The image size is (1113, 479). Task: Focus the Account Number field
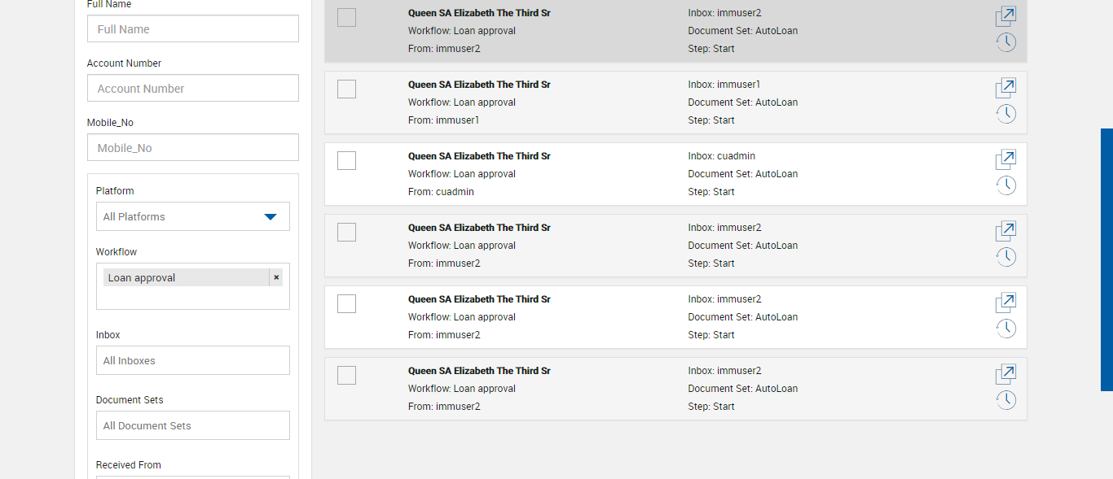(x=192, y=89)
